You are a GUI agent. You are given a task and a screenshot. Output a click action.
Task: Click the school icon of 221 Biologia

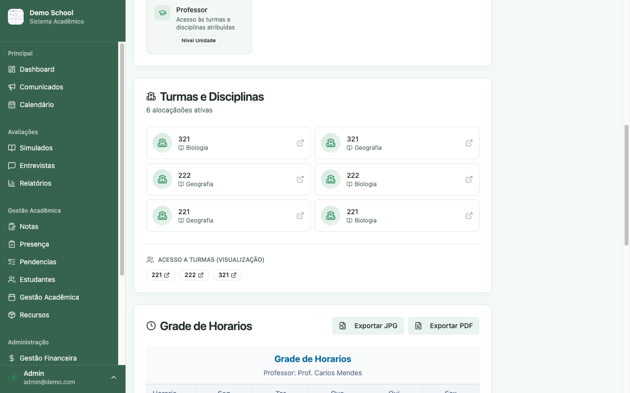tap(331, 216)
